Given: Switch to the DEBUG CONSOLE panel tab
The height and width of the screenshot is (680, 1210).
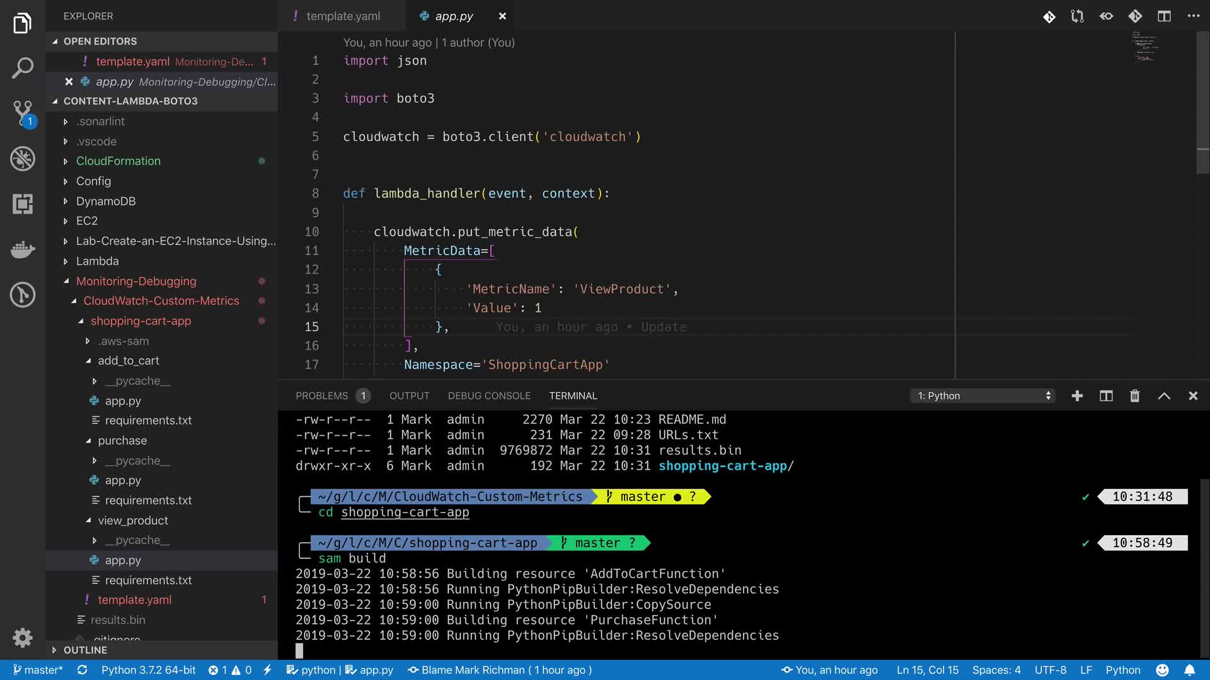Looking at the screenshot, I should pos(489,396).
